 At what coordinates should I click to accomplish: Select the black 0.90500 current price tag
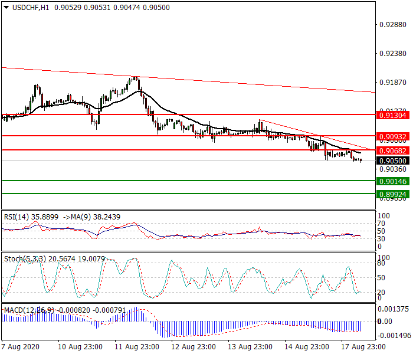tap(393, 161)
